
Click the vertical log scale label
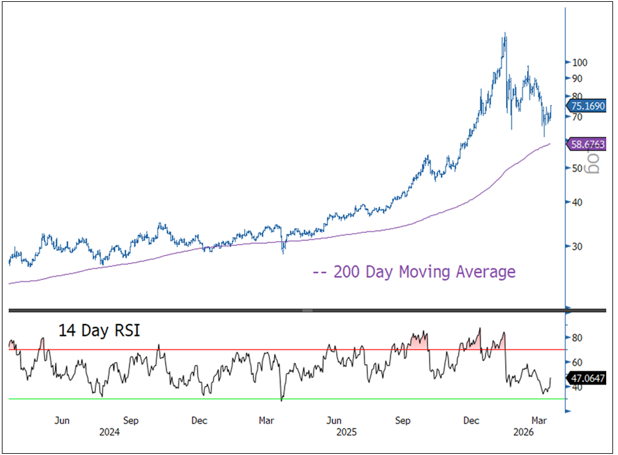[x=593, y=163]
